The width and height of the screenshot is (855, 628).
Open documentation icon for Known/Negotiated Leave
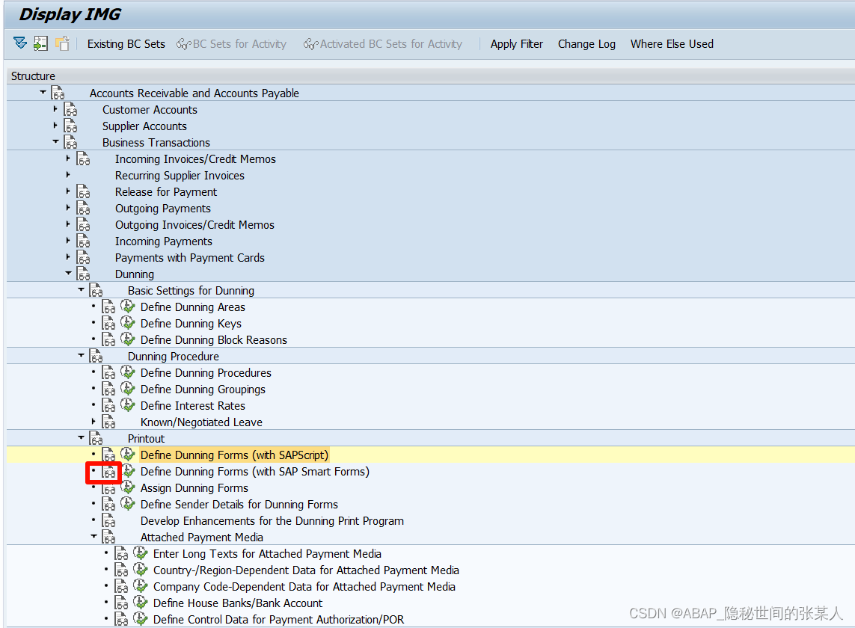(x=108, y=422)
